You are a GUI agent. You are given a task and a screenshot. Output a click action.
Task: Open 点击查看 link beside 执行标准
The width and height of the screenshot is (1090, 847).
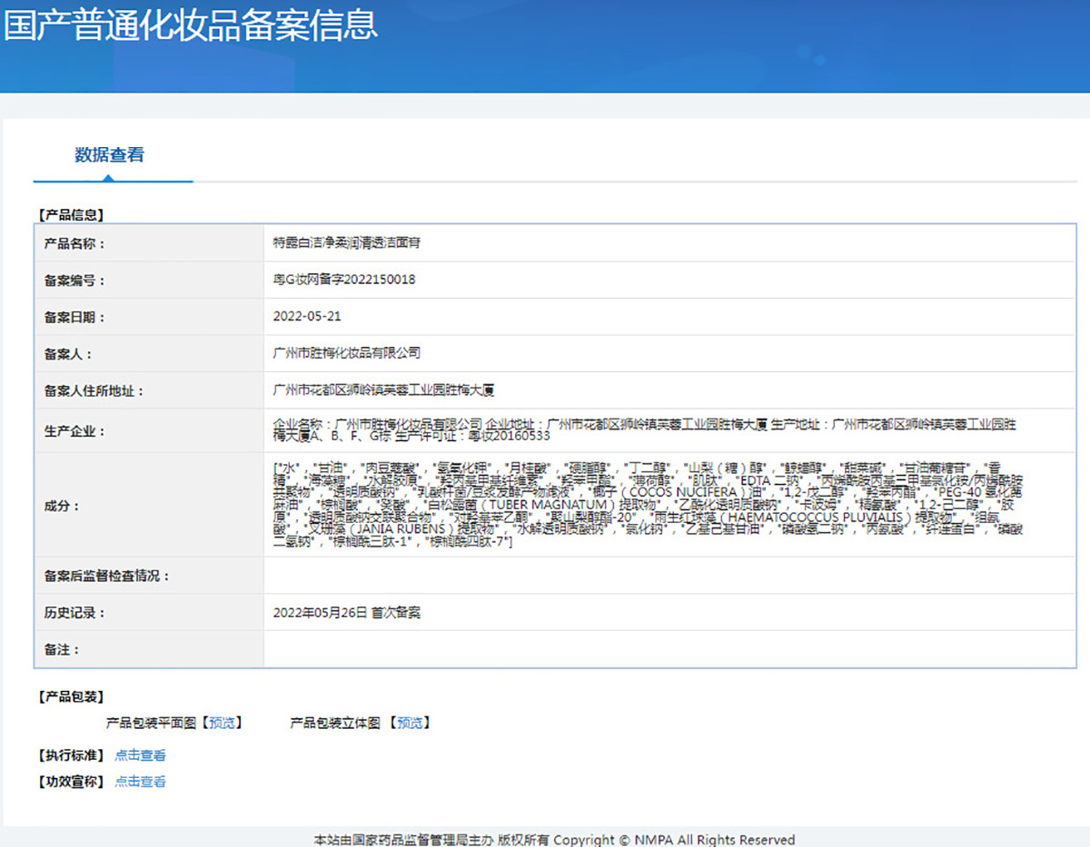tap(140, 754)
